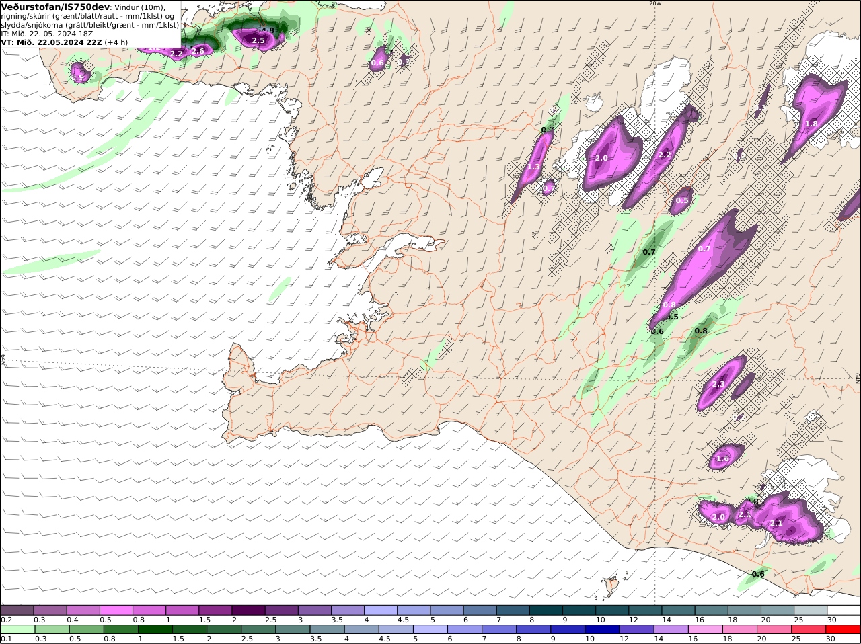Viewport: 861px width, 644px height.
Task: Click the '1.6' precipitation value on map
Action: [x=722, y=459]
